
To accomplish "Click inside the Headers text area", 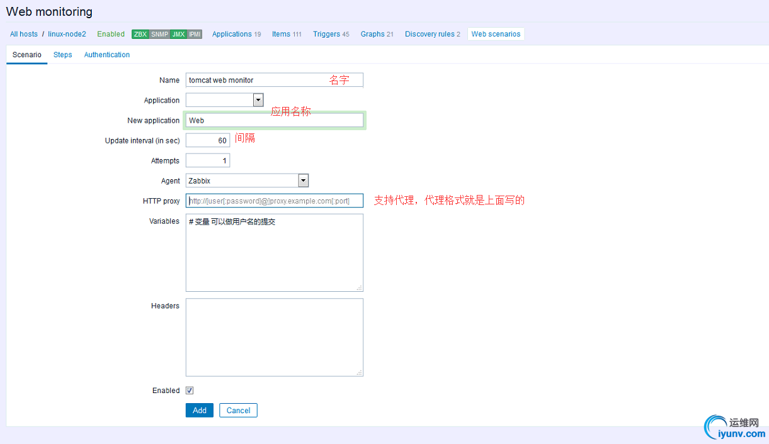I will pyautogui.click(x=275, y=337).
